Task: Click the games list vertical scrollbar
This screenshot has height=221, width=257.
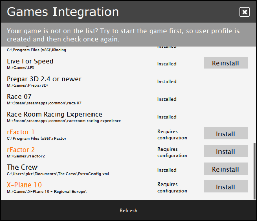Action: point(254,171)
